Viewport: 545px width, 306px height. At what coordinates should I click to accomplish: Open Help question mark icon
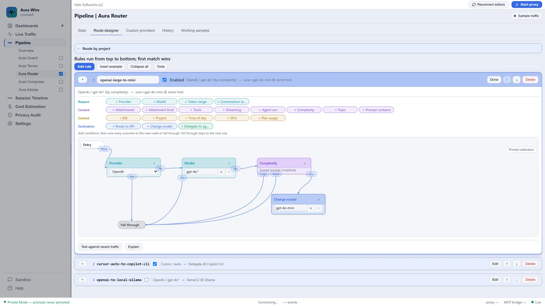coord(10,288)
